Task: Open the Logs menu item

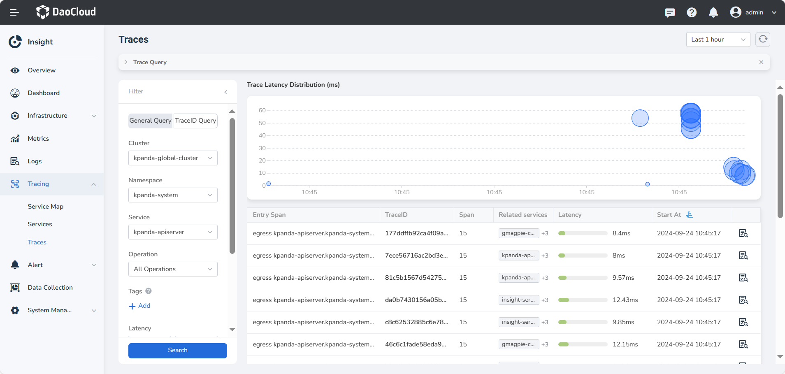Action: click(35, 161)
